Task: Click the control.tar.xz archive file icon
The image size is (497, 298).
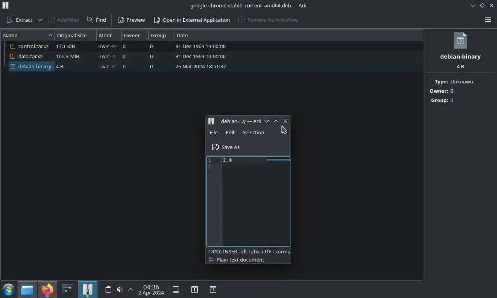Action: click(13, 46)
